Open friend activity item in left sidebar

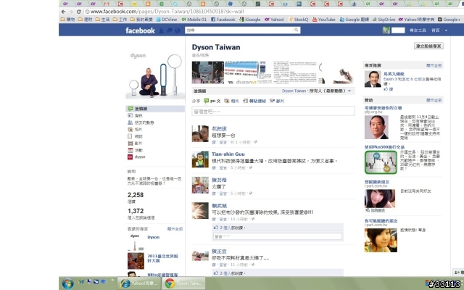(x=141, y=123)
